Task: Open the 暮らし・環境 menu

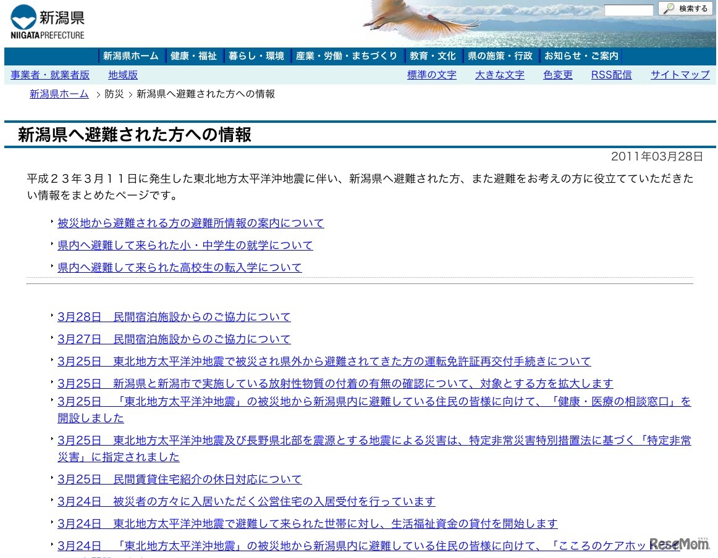Action: tap(256, 56)
